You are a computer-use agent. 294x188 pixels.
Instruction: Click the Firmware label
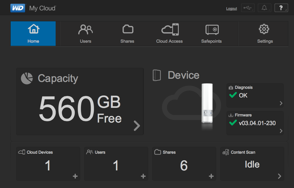pos(243,115)
